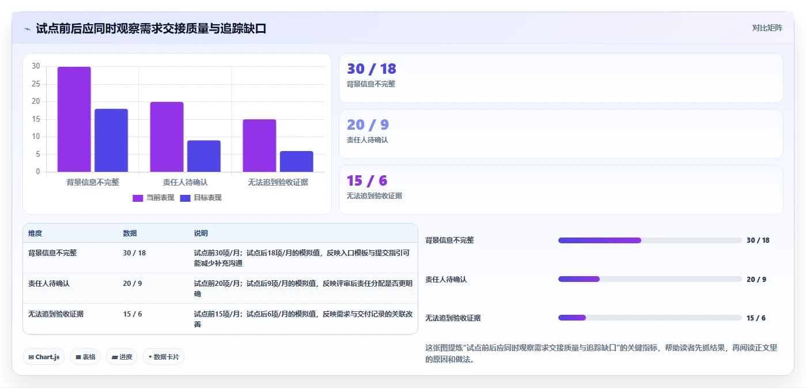Open the 20 / 9 data card
806x388 pixels.
[561, 134]
